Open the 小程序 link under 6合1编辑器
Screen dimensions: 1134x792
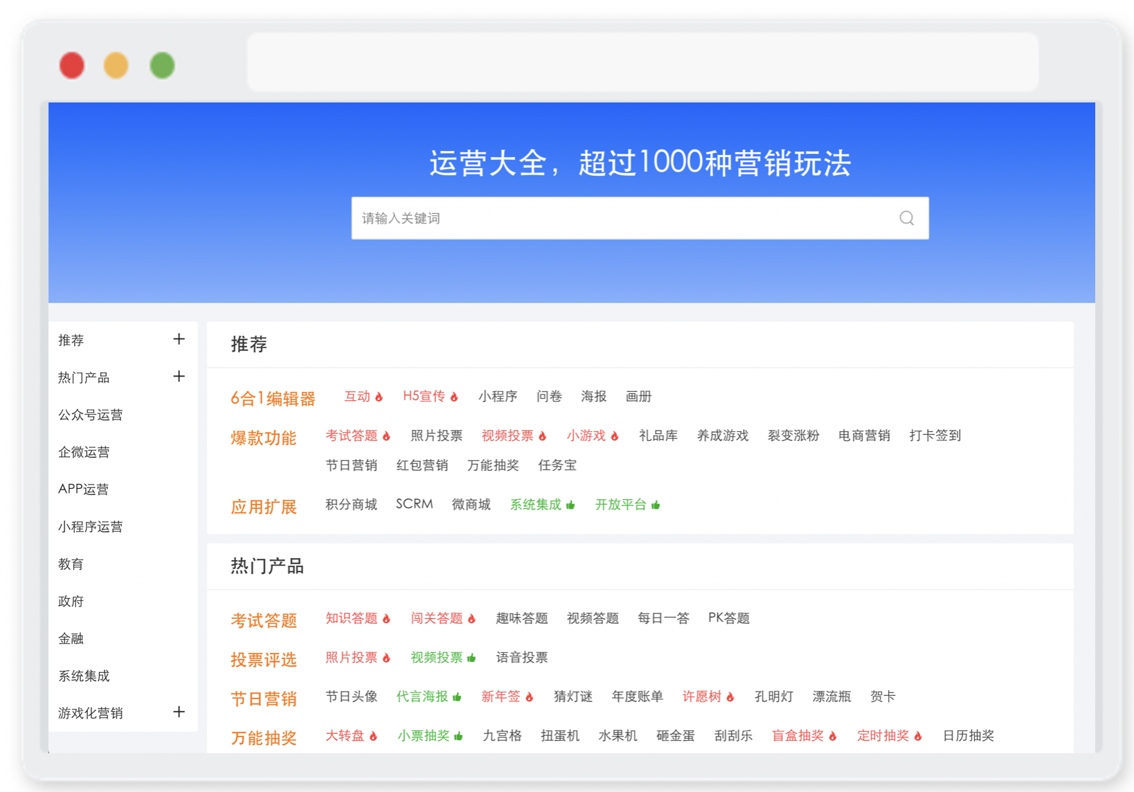tap(498, 396)
